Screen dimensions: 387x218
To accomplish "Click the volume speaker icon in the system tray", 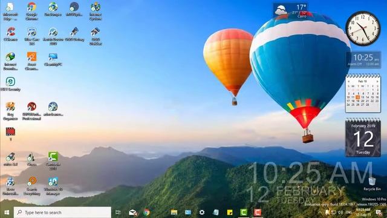I will pos(340,213).
